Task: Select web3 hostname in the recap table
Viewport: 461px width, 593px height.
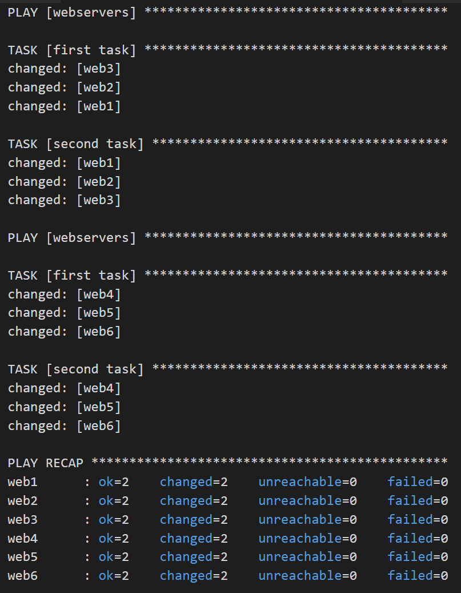Action: coord(23,520)
